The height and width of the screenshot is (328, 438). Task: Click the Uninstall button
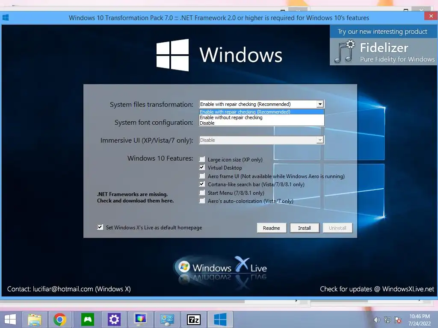pyautogui.click(x=337, y=228)
